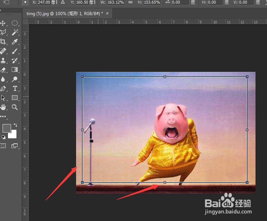Click the transform center reference point
Viewport: 267px width, 221px height.
[x=165, y=130]
